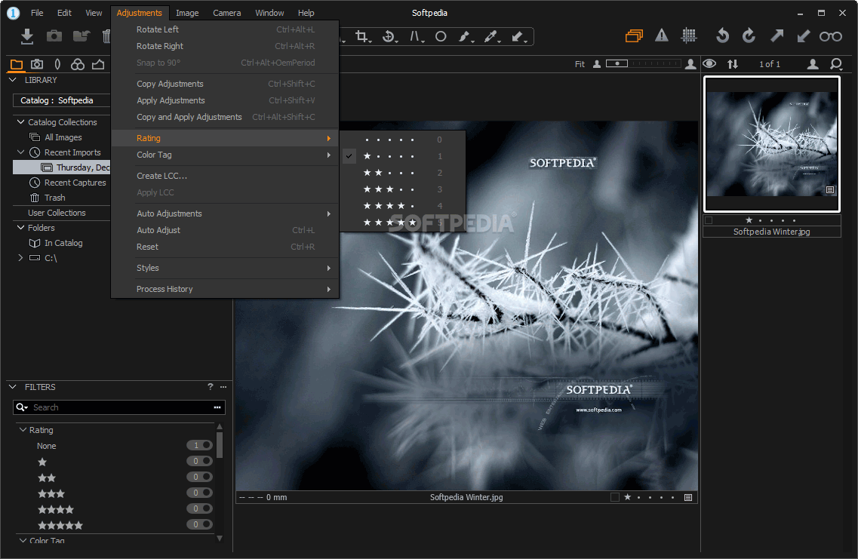
Task: Select the Crop tool
Action: (361, 37)
